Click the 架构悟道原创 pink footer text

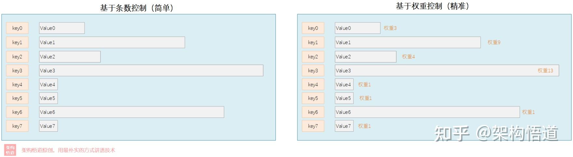click(68, 150)
